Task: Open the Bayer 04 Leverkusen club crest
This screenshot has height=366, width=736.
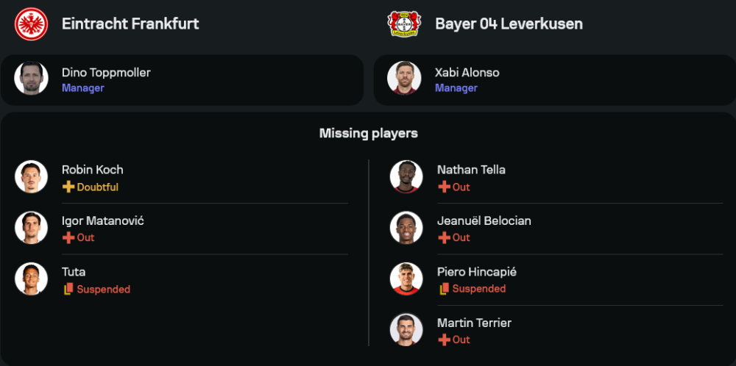Action: coord(404,24)
